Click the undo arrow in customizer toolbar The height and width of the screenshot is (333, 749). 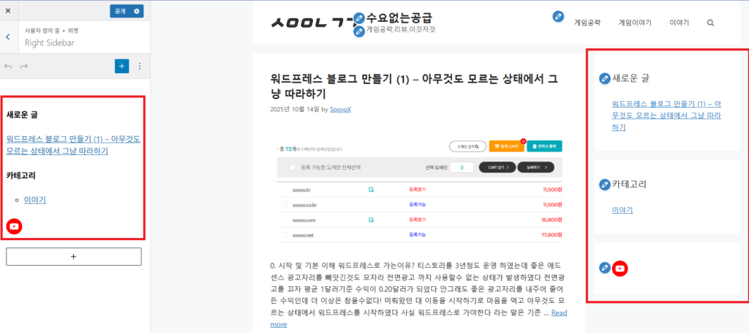(x=9, y=67)
